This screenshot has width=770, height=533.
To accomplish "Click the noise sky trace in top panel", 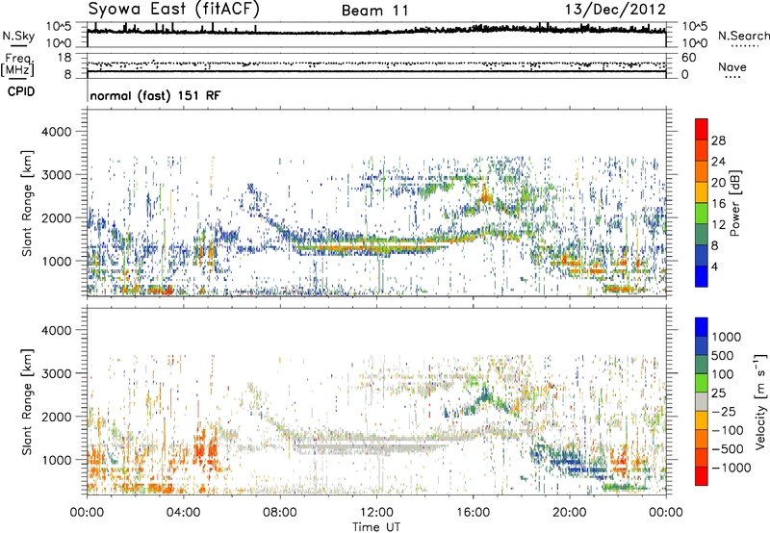I will click(x=376, y=32).
